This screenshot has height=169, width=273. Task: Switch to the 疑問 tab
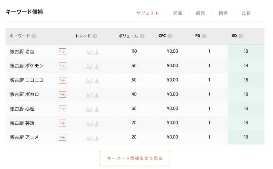click(x=200, y=13)
